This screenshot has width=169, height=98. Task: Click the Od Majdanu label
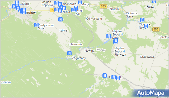click(94, 19)
